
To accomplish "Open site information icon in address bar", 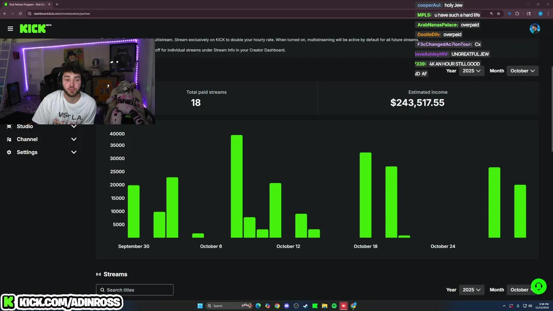I will [29, 13].
